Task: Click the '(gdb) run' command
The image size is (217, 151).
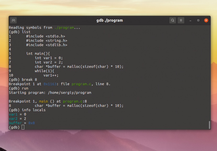Action: (x=19, y=88)
